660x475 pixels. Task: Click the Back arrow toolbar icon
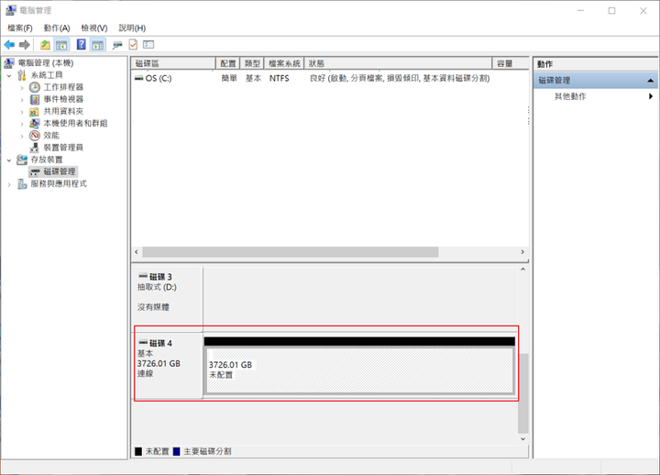coord(9,44)
